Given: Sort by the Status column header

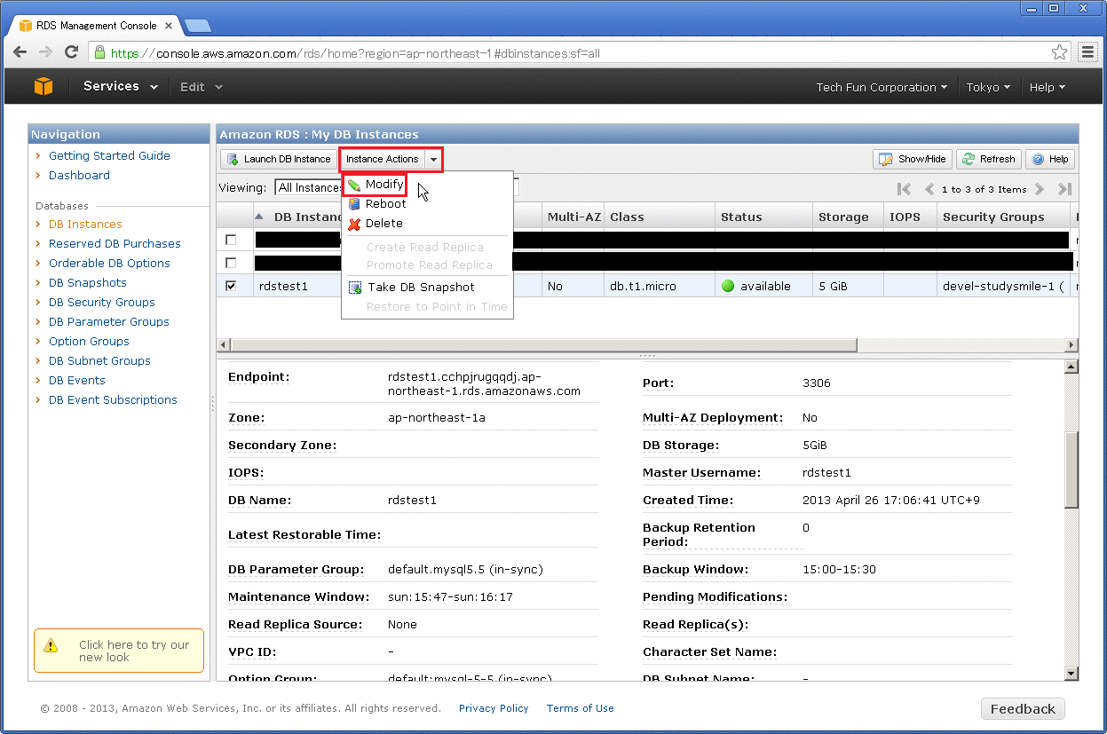Looking at the screenshot, I should click(763, 217).
